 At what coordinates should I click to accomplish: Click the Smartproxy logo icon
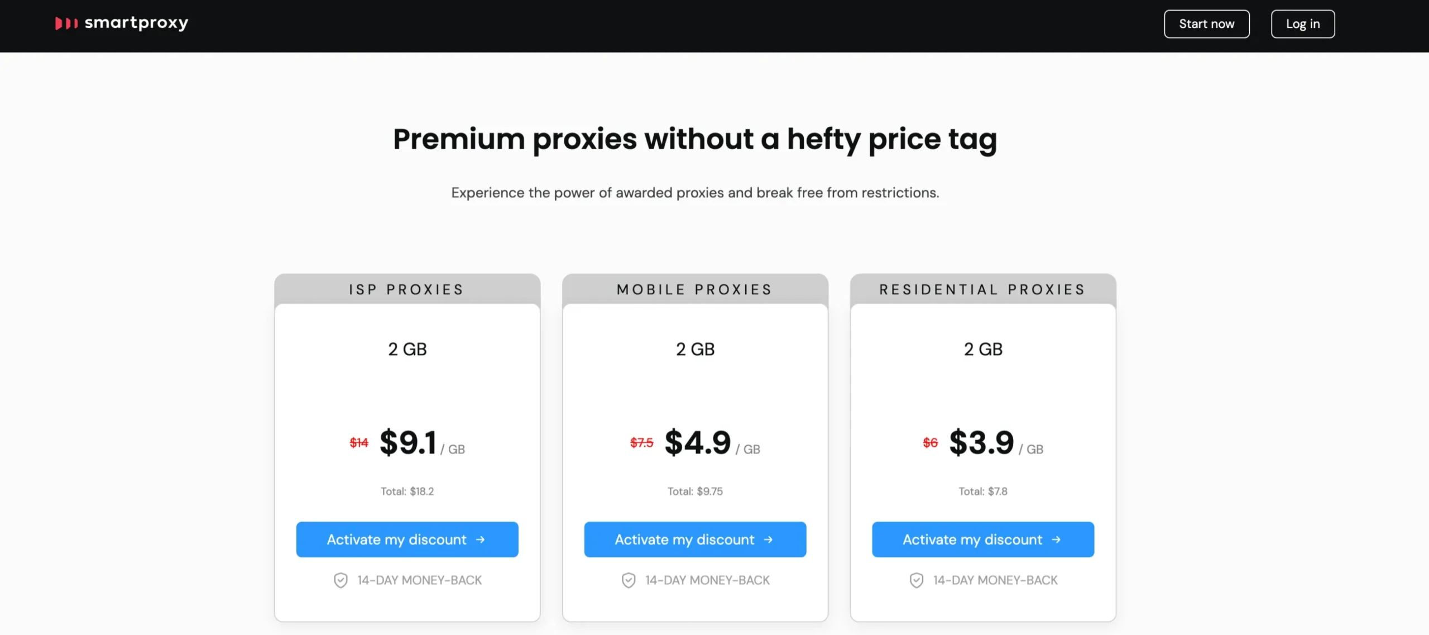pos(66,23)
